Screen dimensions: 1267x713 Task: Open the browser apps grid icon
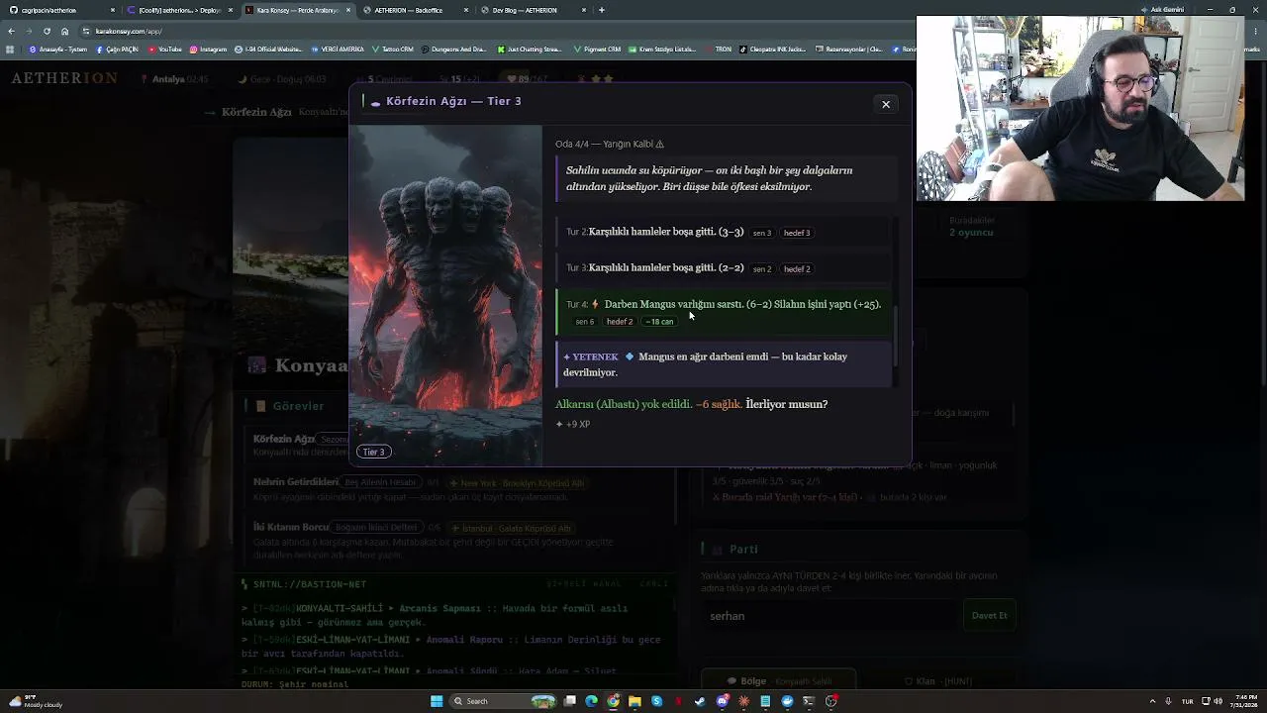[x=10, y=49]
